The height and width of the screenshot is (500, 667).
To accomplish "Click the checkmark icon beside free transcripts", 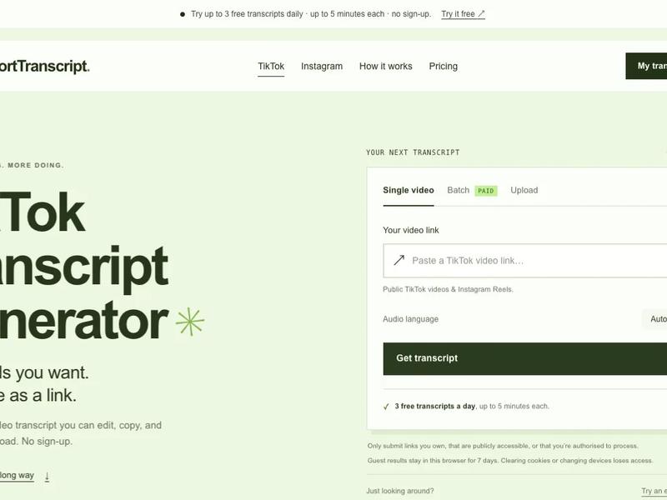I will coord(386,407).
